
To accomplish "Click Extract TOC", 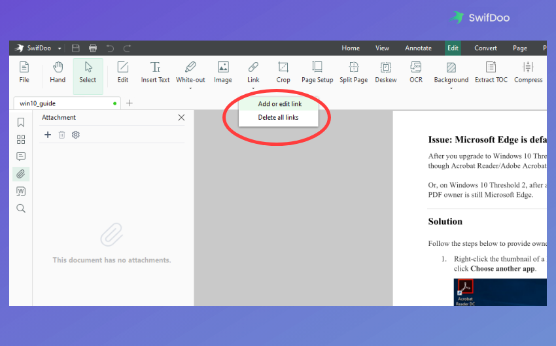I will point(491,73).
